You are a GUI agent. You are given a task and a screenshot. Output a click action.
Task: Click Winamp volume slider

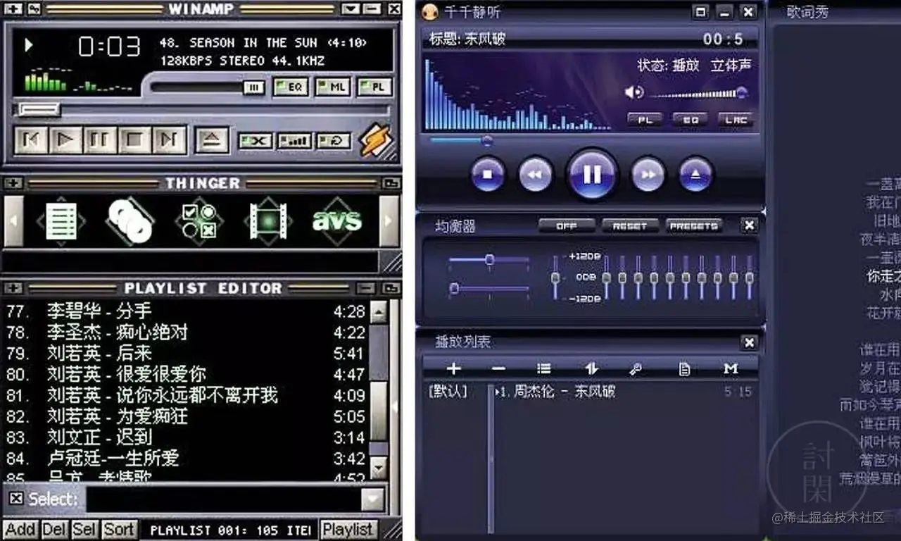coord(208,87)
